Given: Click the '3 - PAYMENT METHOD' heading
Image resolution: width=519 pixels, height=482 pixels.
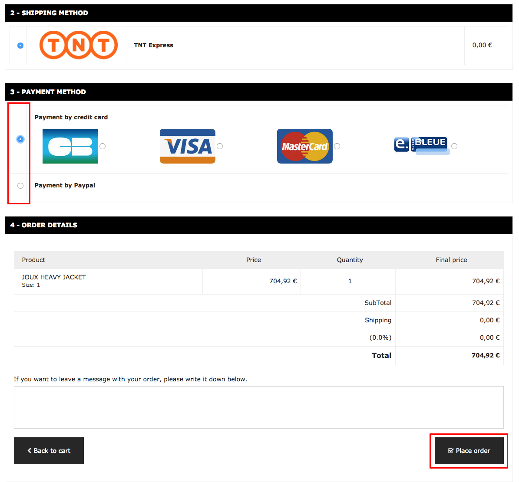Looking at the screenshot, I should [x=48, y=92].
